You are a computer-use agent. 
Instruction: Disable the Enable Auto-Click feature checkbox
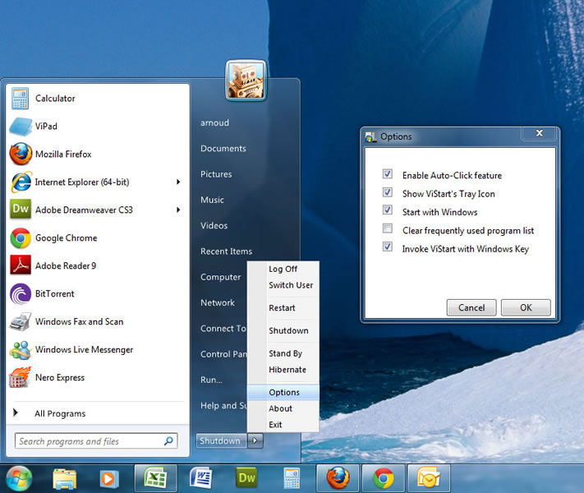(x=388, y=175)
